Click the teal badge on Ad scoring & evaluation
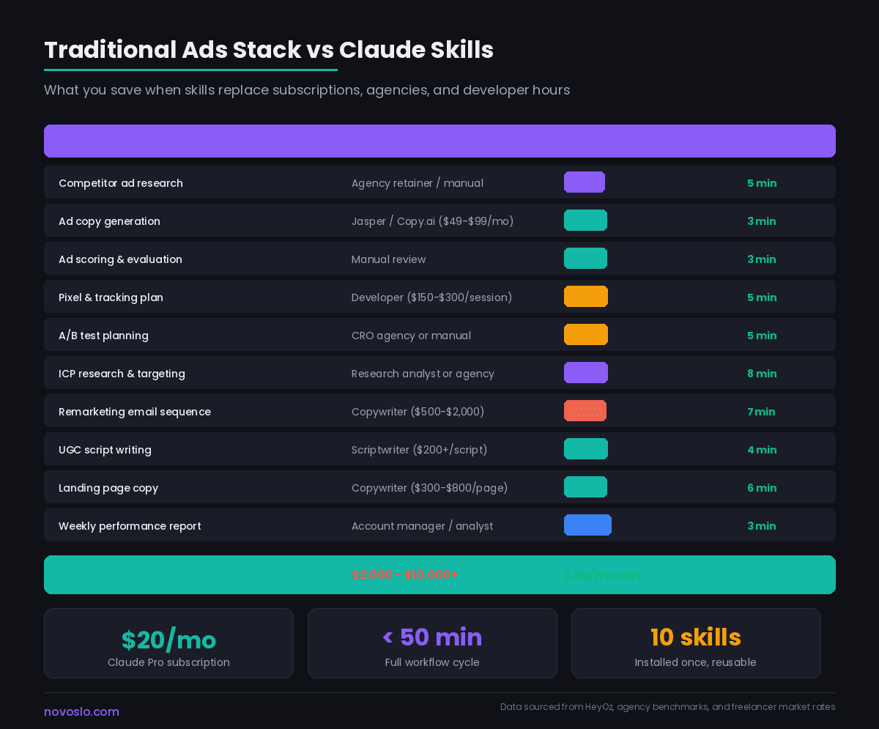 point(585,258)
